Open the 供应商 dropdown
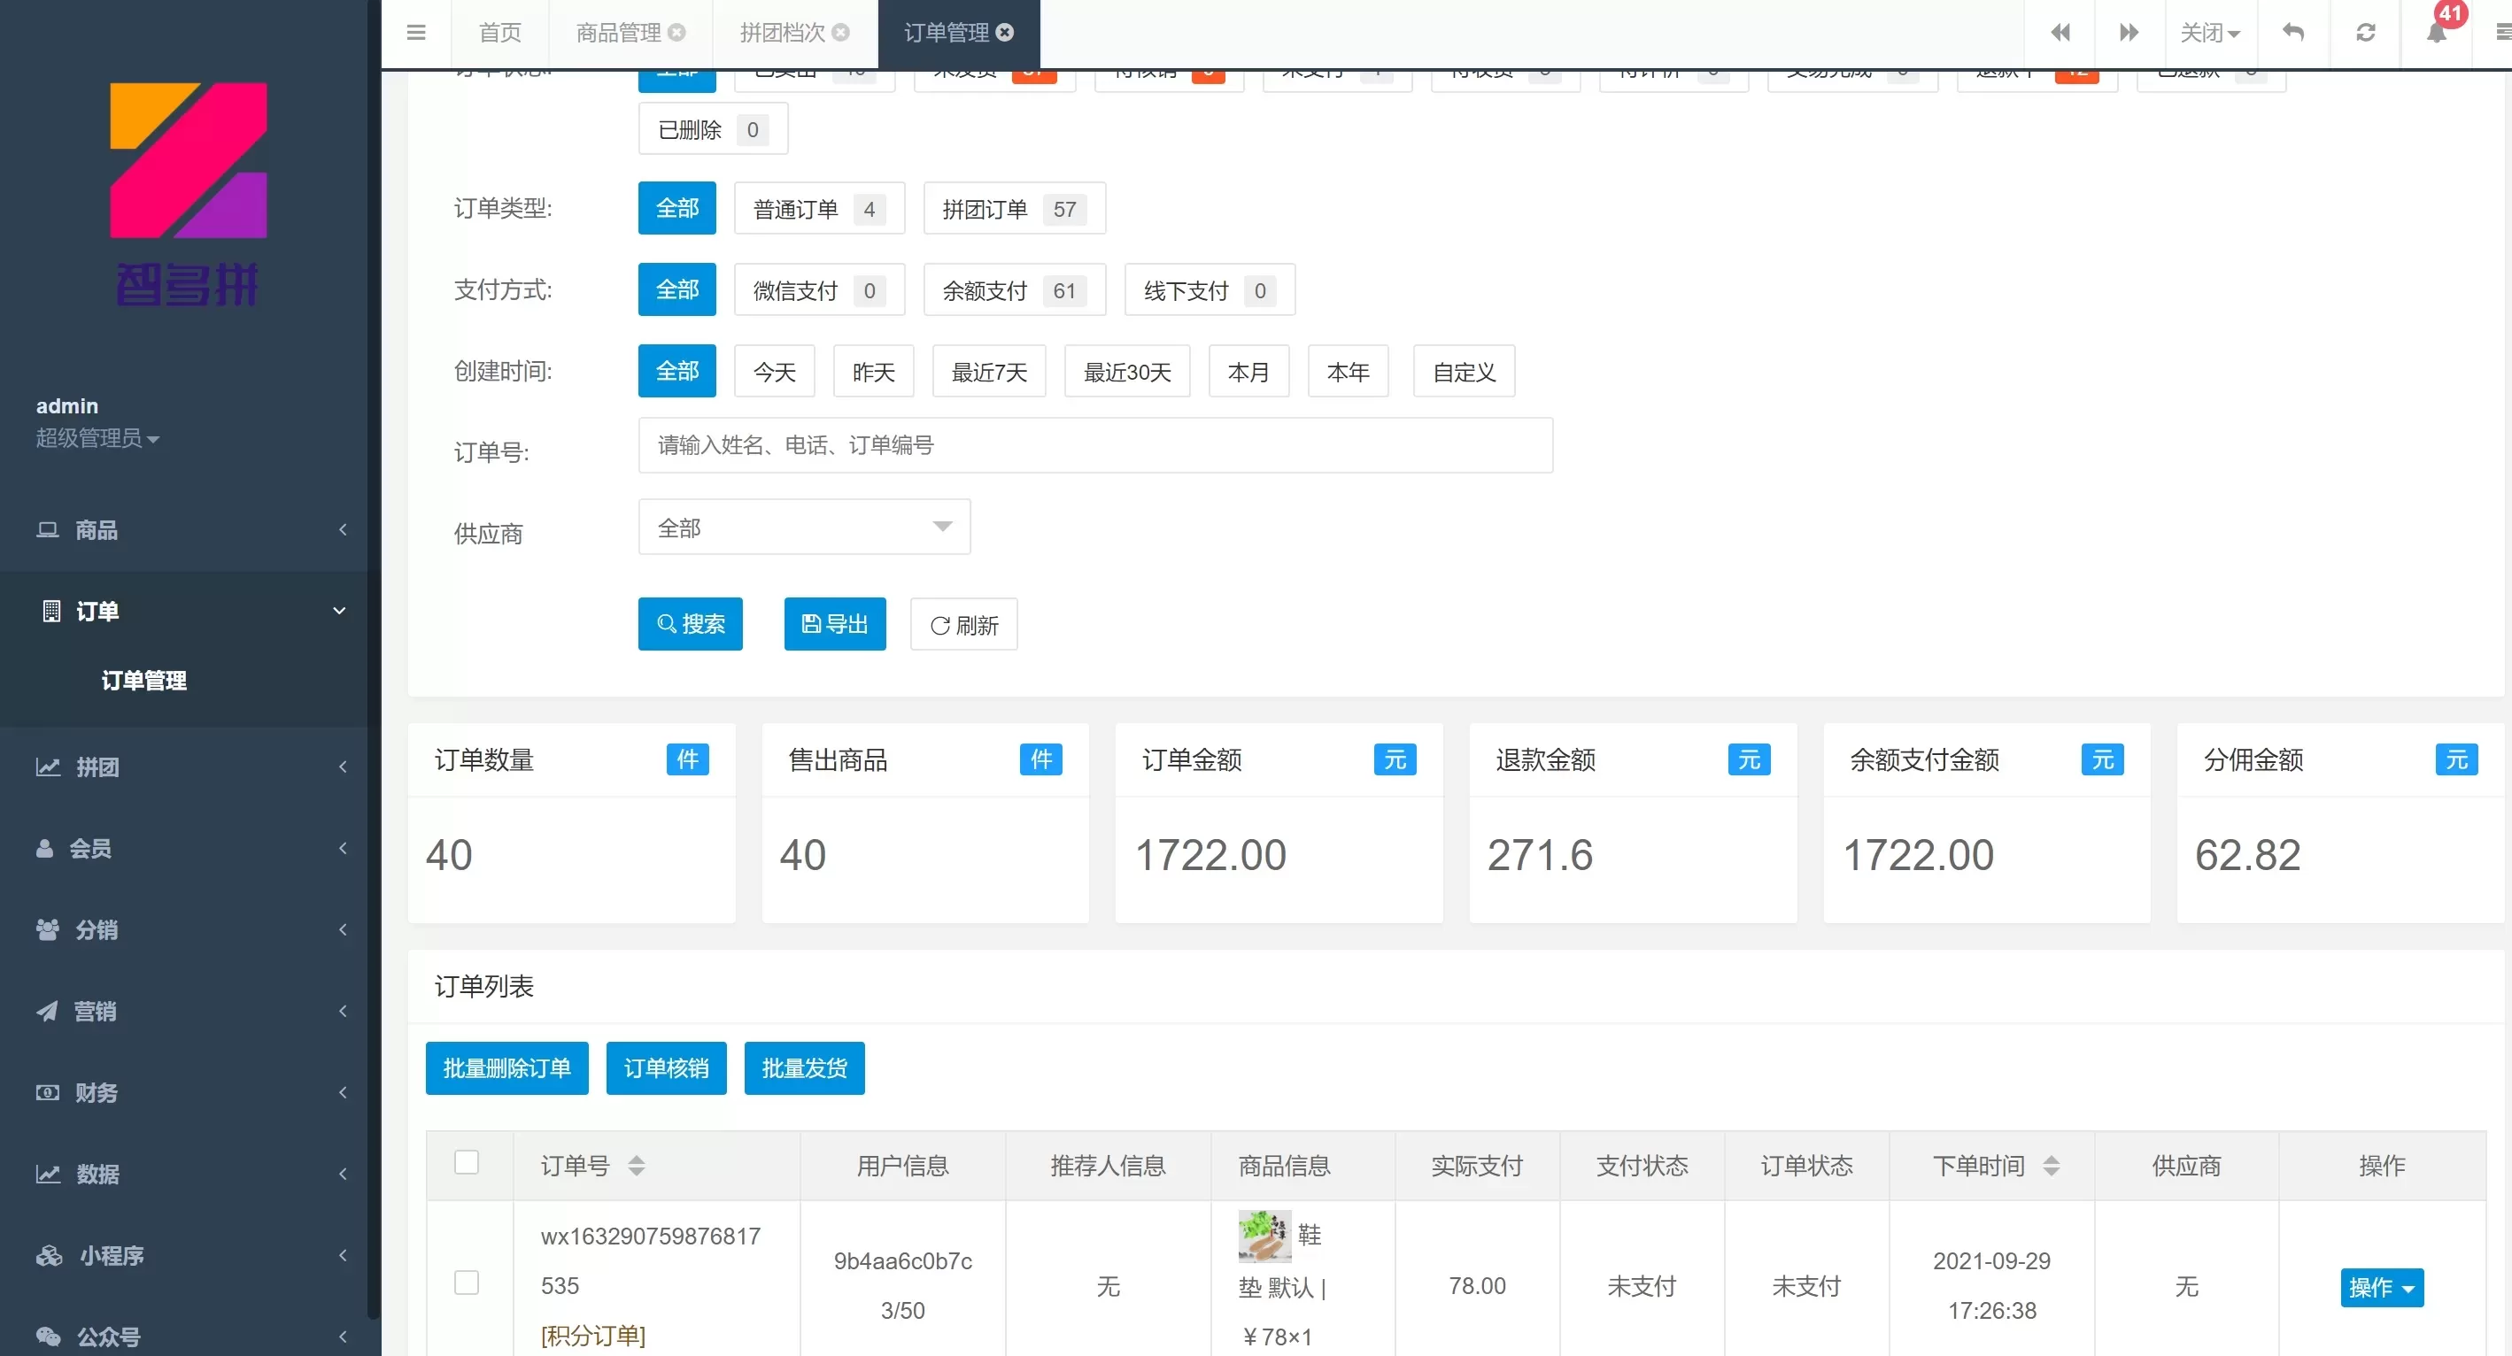This screenshot has width=2512, height=1356. click(x=803, y=528)
